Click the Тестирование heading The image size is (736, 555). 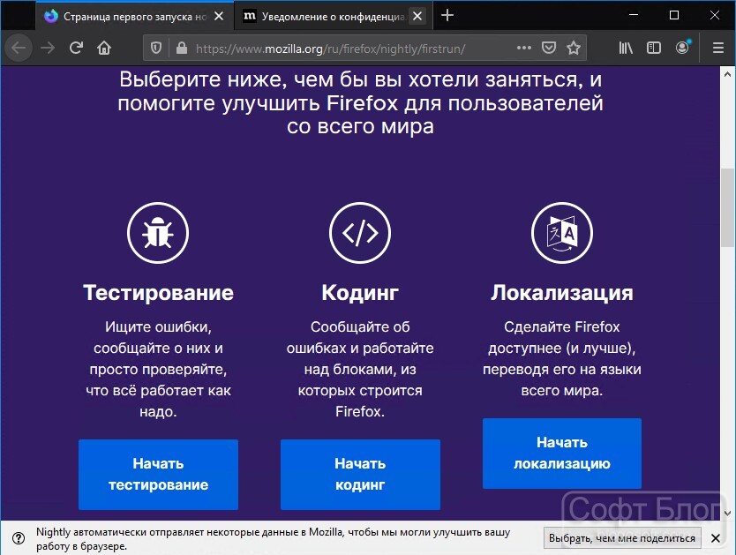click(158, 293)
